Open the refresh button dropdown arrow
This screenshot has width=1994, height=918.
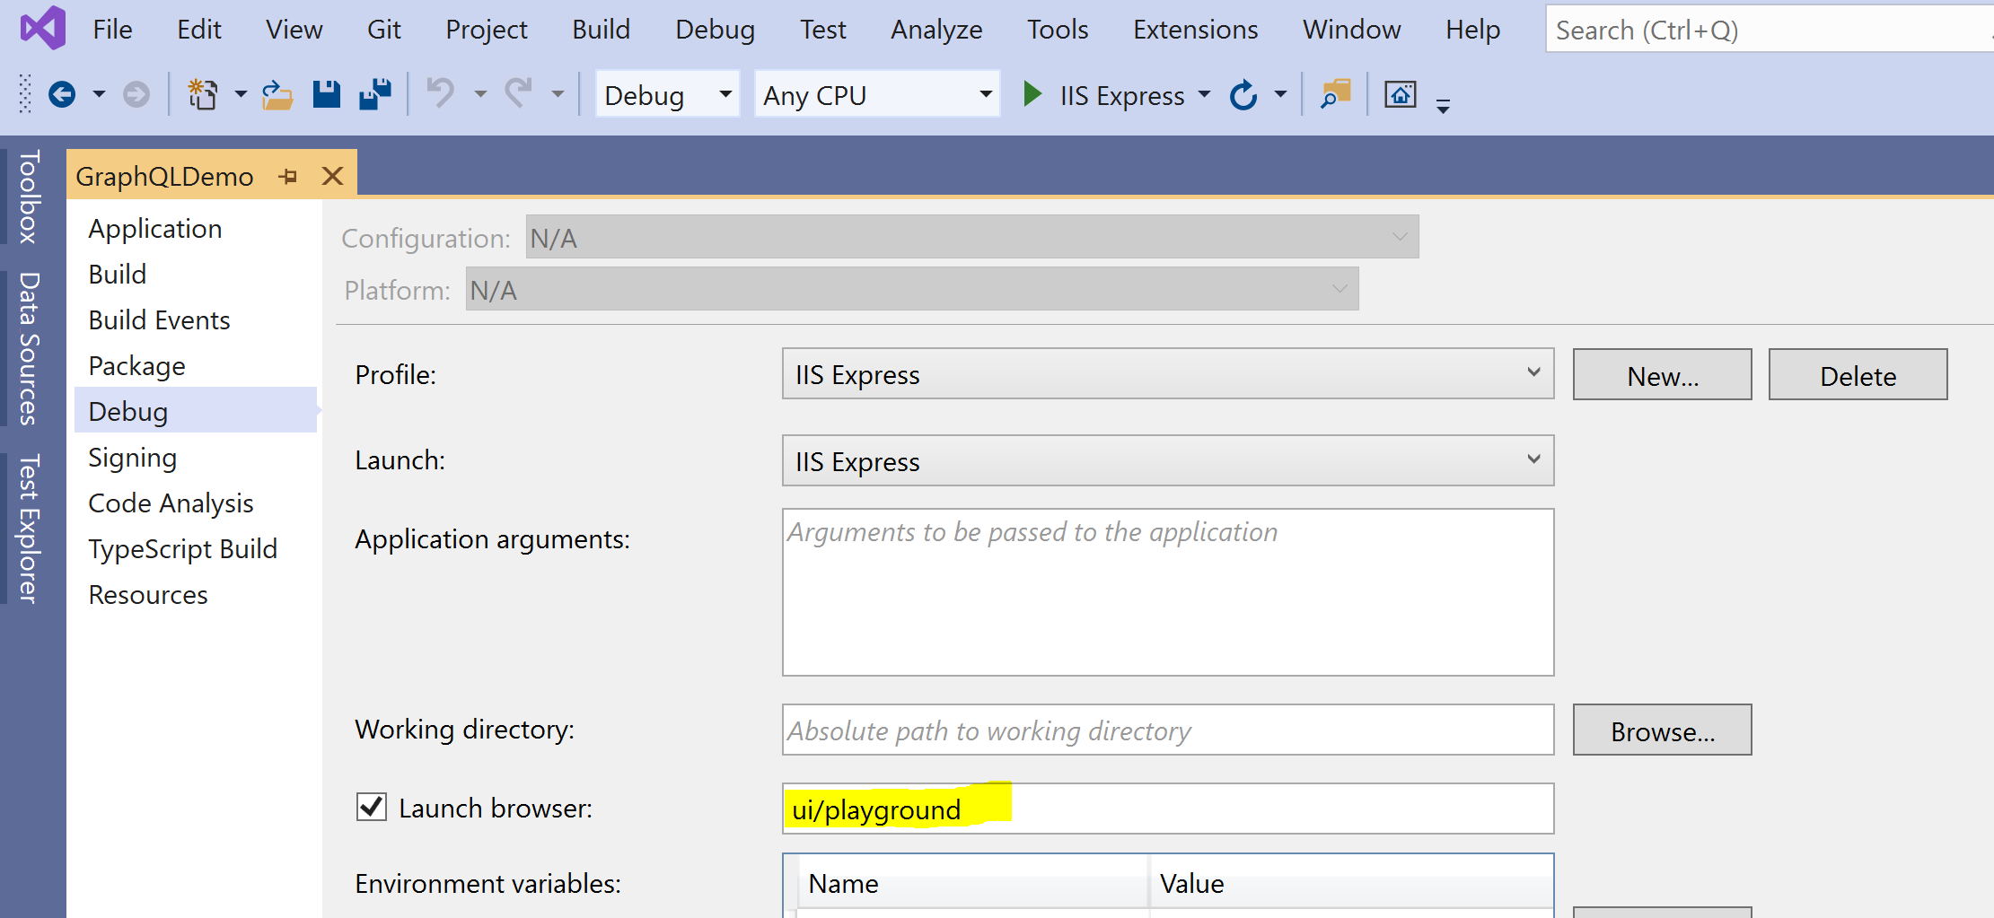coord(1281,94)
